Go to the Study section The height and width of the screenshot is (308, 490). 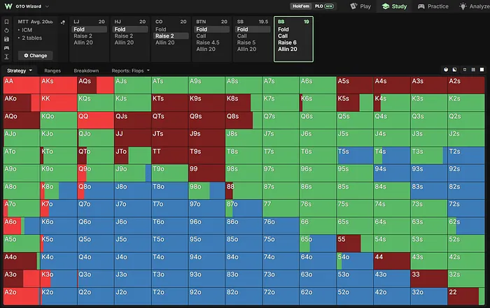394,6
